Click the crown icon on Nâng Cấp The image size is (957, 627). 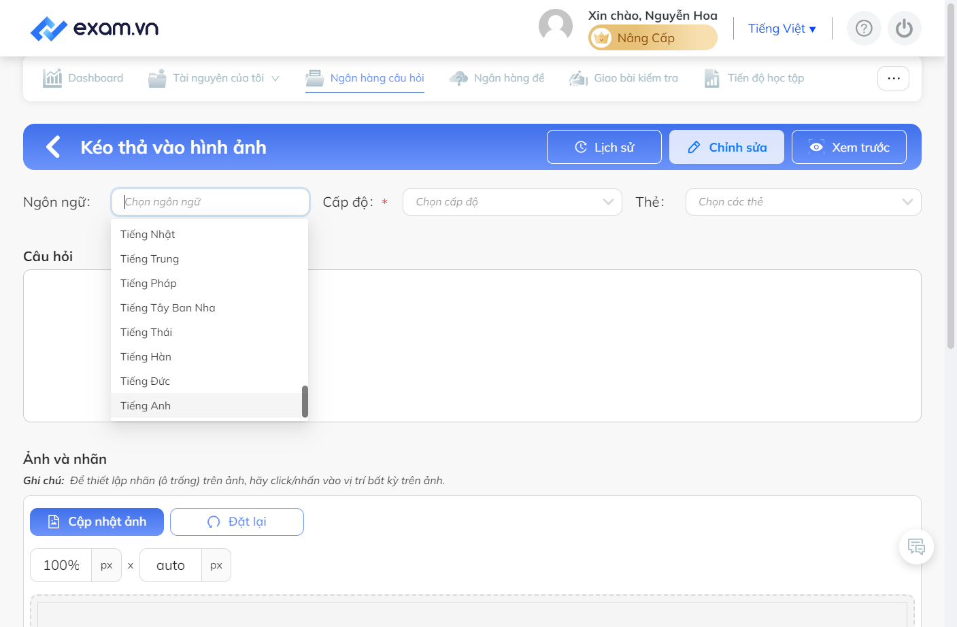pos(601,38)
